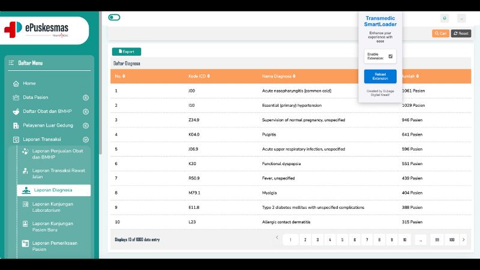Click the ePuskesmas logo
The image size is (480, 270).
click(x=36, y=28)
